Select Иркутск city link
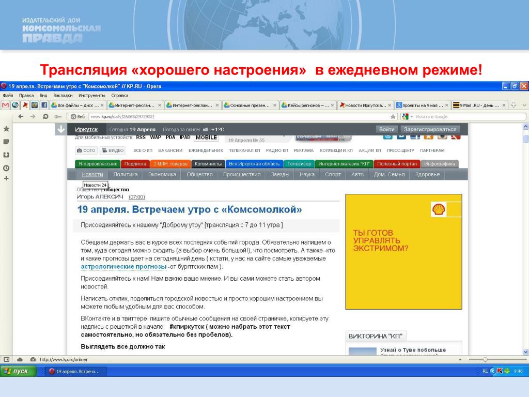 pos(86,129)
